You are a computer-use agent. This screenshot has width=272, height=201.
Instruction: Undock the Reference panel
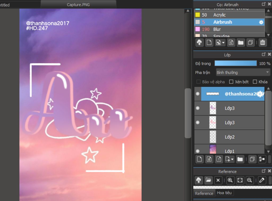[263, 171]
